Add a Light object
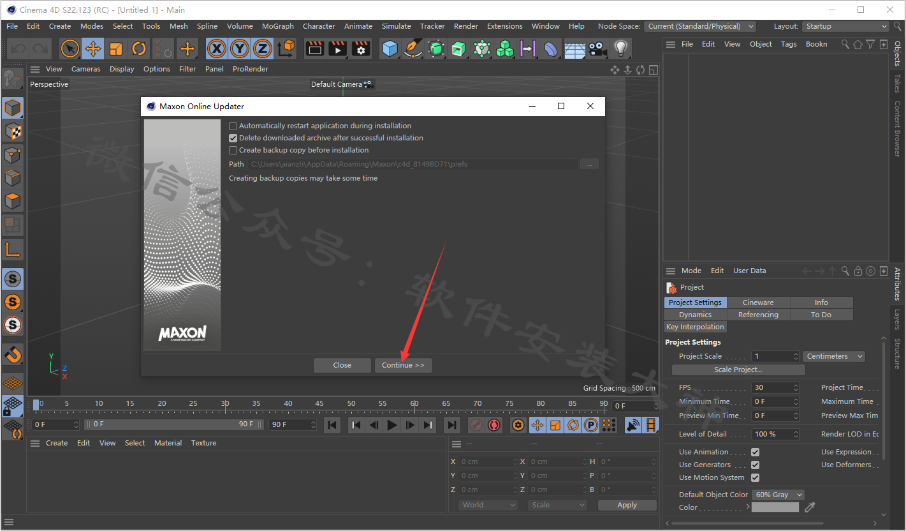This screenshot has height=531, width=906. (x=620, y=49)
